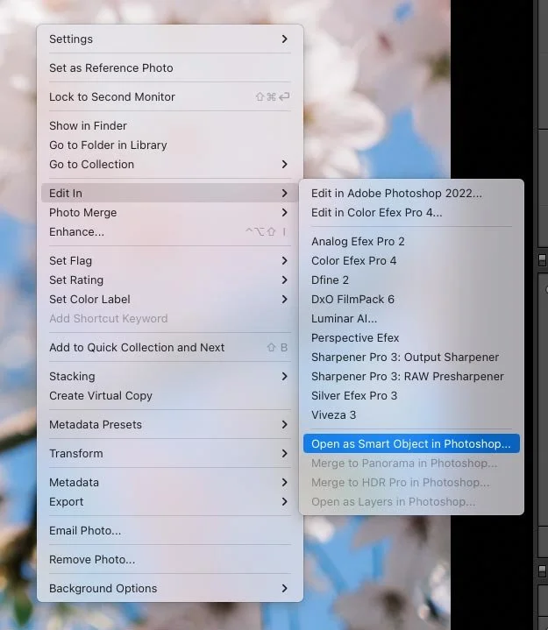Screen dimensions: 548x630
Task: Choose Remove Photo...
Action: pos(170,560)
